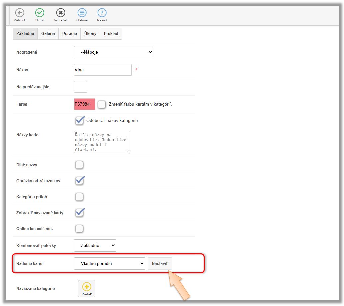Open the Radenie kariet dropdown
The width and height of the screenshot is (344, 306).
coord(109,263)
